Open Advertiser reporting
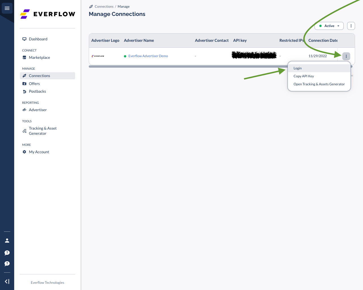The image size is (363, 290). coord(38,110)
